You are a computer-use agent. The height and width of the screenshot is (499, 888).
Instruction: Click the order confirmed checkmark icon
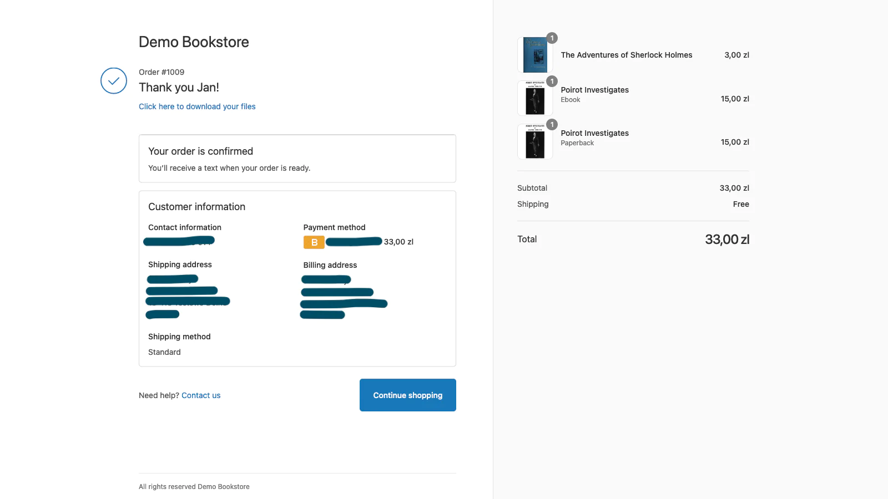pyautogui.click(x=114, y=81)
